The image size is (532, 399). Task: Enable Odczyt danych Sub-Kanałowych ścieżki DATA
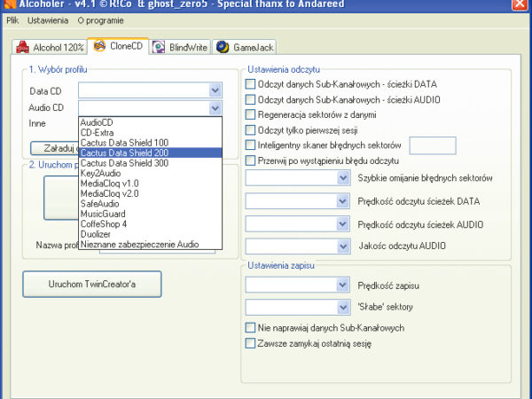250,84
